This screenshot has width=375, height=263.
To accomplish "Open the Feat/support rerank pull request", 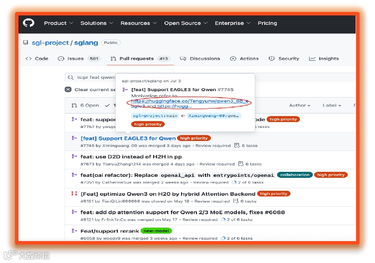I will pos(110,231).
